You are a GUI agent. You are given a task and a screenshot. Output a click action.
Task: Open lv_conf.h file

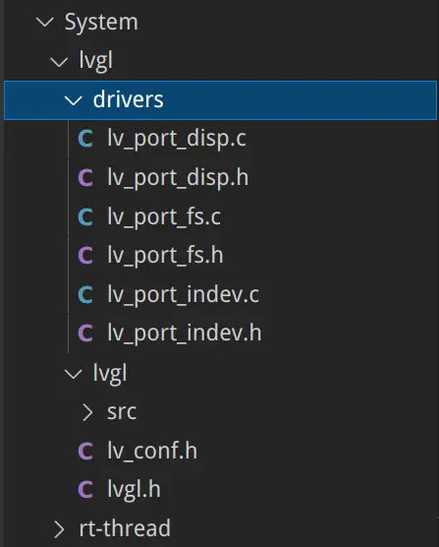(x=152, y=451)
